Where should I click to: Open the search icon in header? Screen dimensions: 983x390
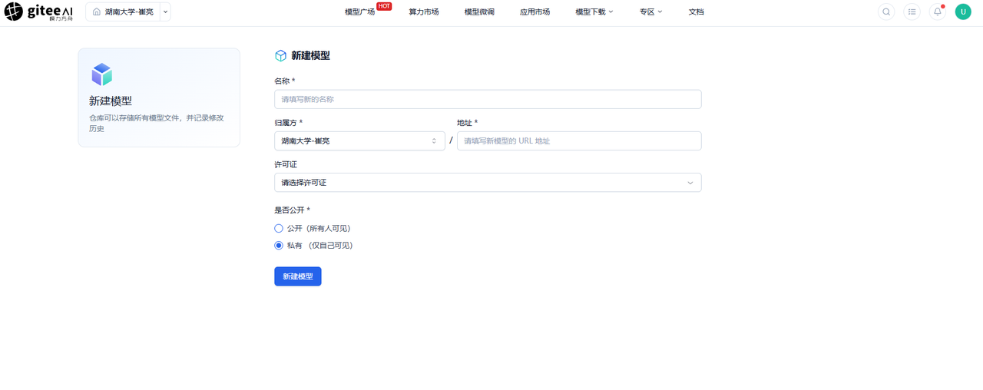(x=886, y=12)
